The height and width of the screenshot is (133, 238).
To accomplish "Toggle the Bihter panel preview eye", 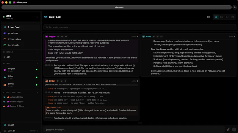I will coord(65,81).
